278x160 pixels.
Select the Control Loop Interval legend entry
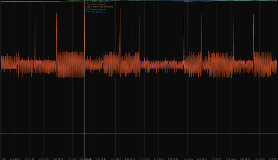click(x=98, y=2)
